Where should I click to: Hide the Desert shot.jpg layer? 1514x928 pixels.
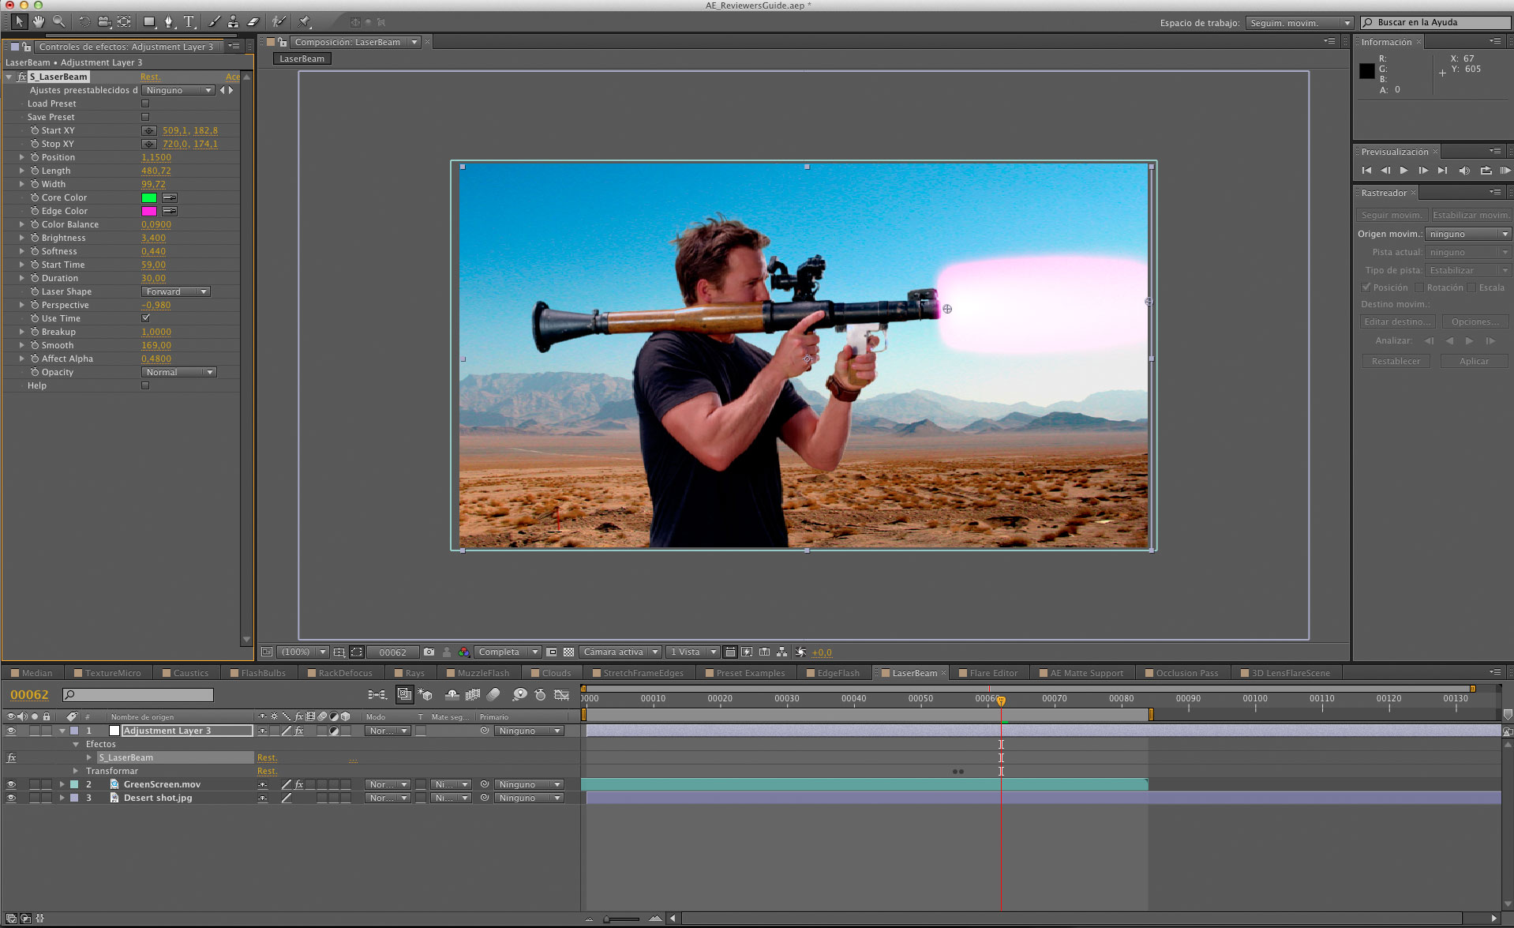11,798
